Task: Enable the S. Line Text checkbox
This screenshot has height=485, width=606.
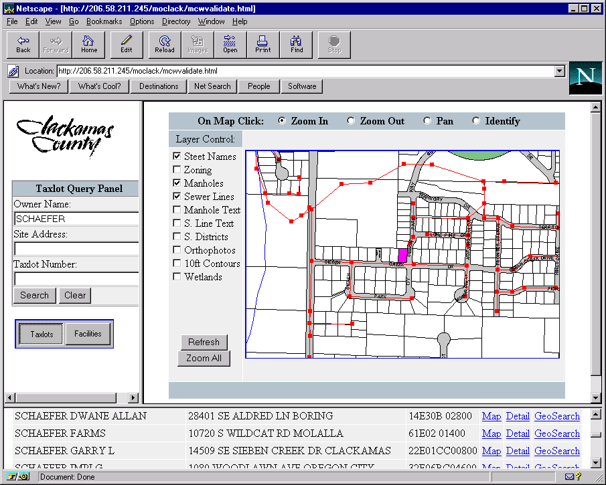Action: click(x=177, y=223)
